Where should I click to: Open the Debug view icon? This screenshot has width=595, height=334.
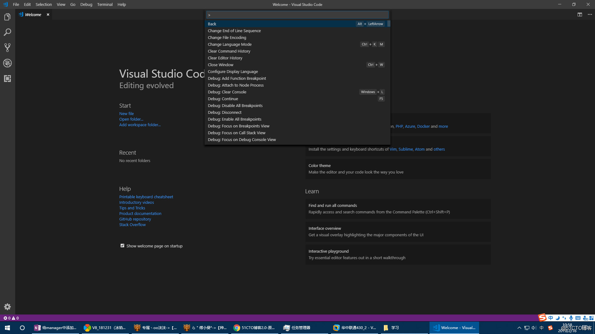tap(7, 63)
